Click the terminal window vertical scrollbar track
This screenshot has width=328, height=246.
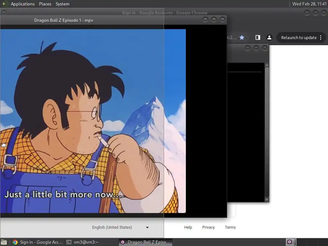click(x=267, y=132)
